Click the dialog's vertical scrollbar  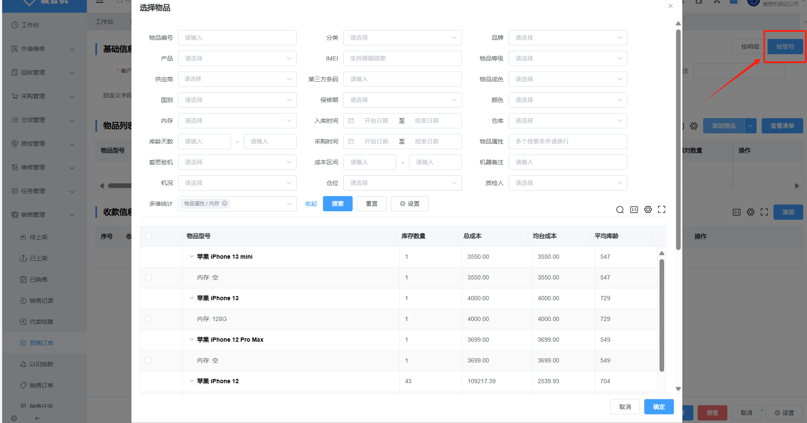coord(678,140)
